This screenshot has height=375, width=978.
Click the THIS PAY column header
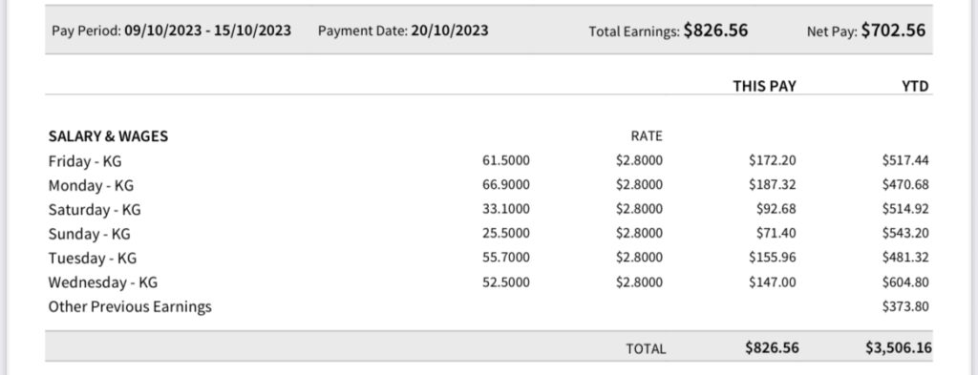click(x=765, y=86)
